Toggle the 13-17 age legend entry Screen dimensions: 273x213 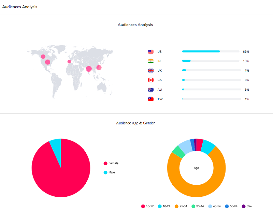[x=147, y=206]
